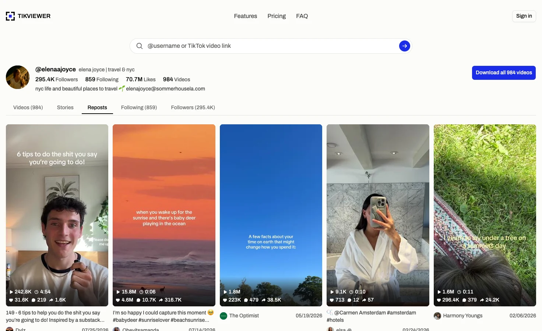Click the @elenaajoyce username heading
This screenshot has height=331, width=542.
(x=56, y=70)
